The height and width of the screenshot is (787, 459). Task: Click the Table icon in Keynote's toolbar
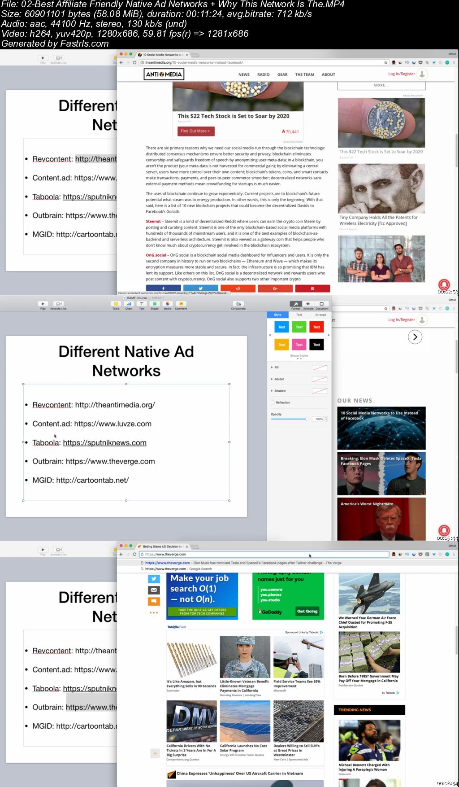coord(116,304)
